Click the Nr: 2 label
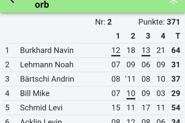Screen dimensions: 185x123 click(x=103, y=22)
